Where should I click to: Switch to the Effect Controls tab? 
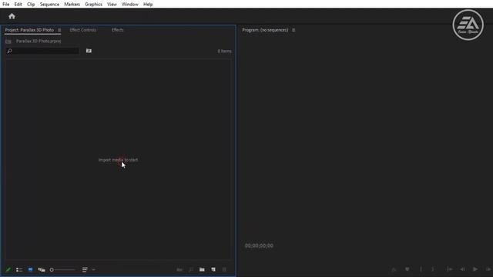pyautogui.click(x=83, y=30)
